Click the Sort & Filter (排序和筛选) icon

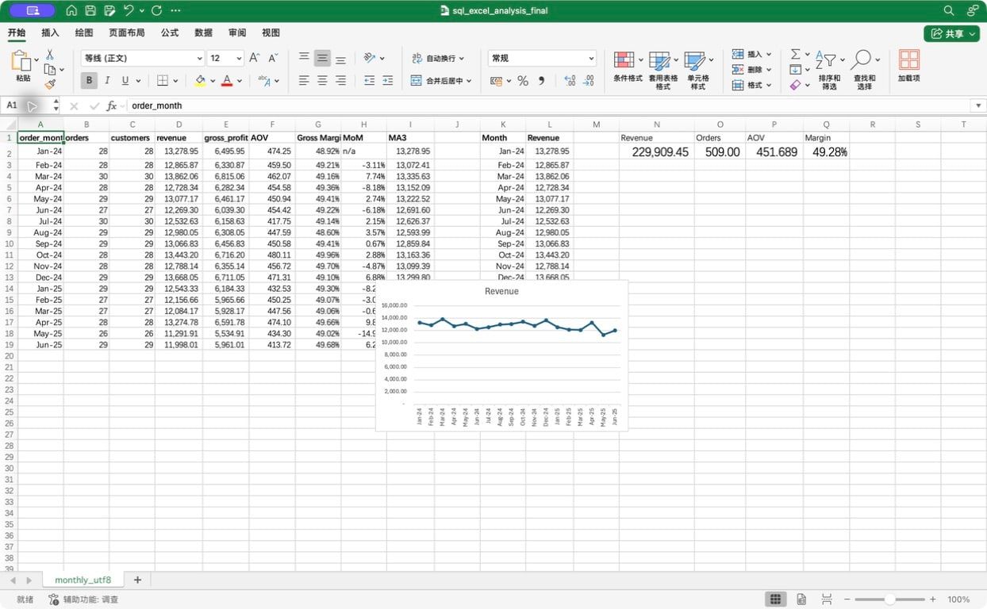(x=829, y=70)
